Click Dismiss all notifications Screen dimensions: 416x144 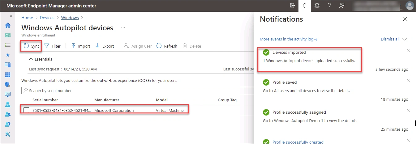click(x=390, y=39)
